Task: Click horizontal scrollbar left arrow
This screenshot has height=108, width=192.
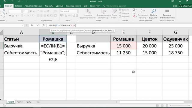Action: click(120, 102)
